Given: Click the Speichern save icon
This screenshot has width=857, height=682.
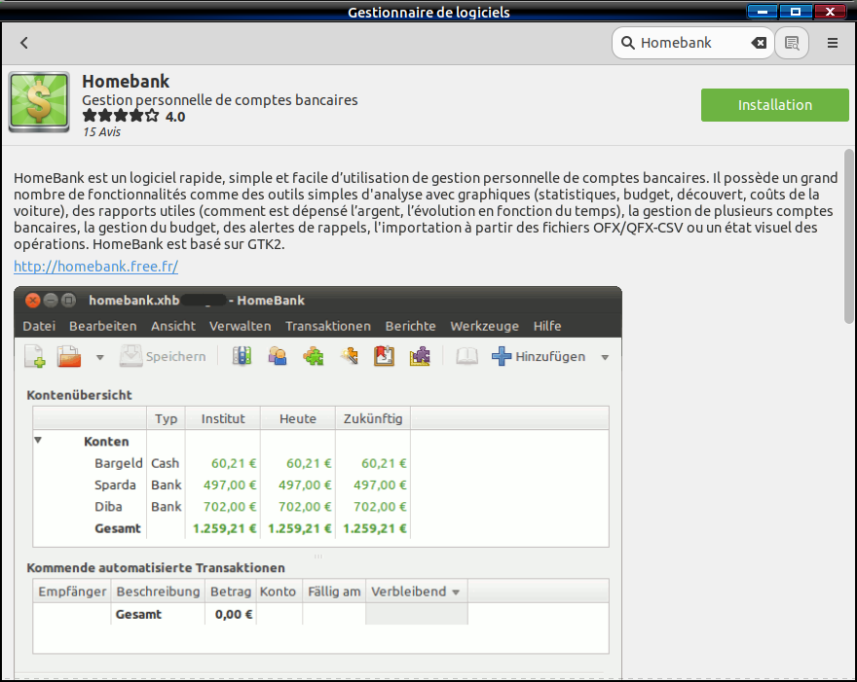Looking at the screenshot, I should [x=131, y=356].
